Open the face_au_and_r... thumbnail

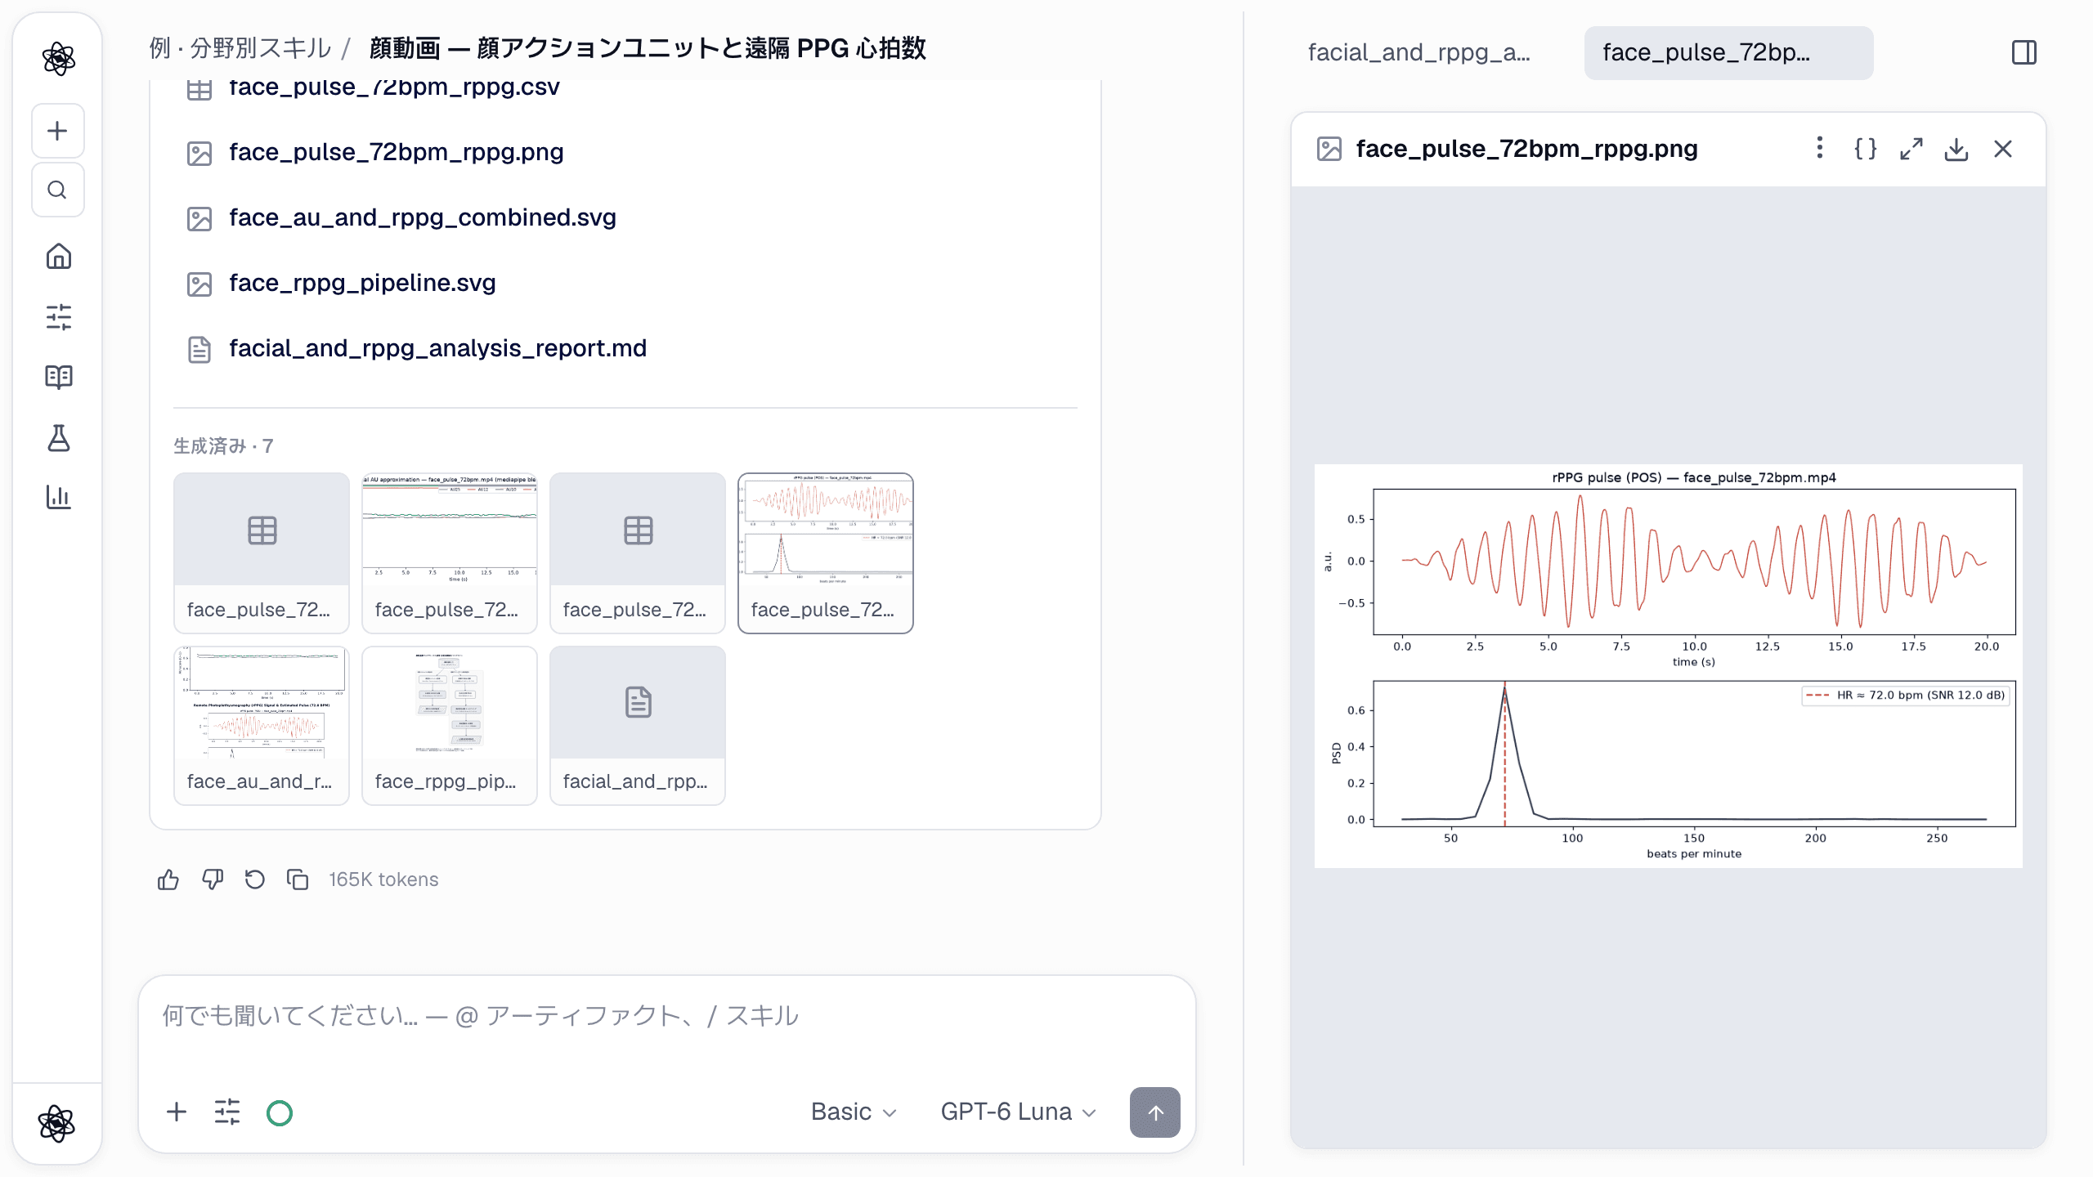[262, 725]
